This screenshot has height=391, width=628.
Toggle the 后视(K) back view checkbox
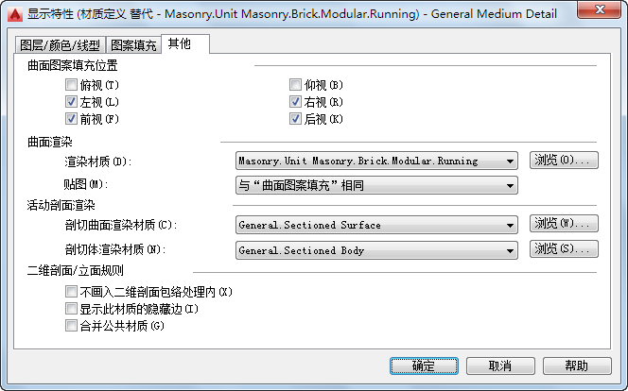point(295,119)
